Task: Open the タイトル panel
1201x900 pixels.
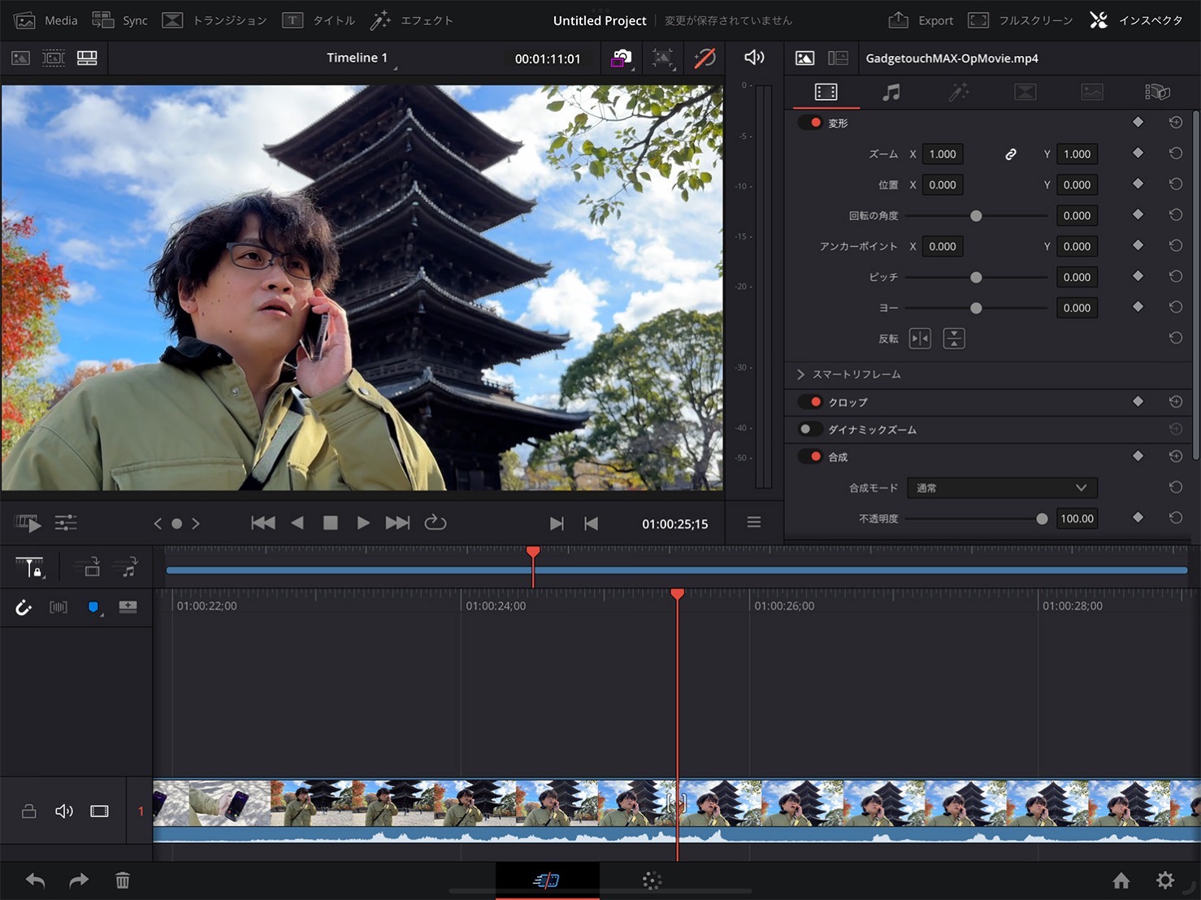Action: click(319, 20)
